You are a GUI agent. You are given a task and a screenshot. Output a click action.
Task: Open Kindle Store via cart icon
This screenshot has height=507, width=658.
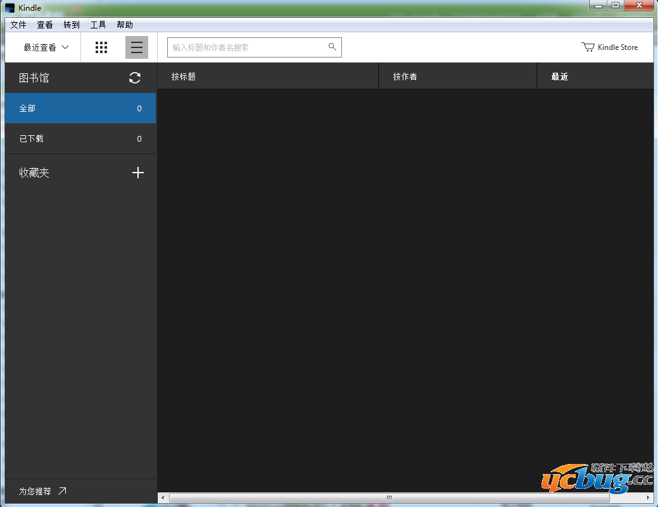588,47
